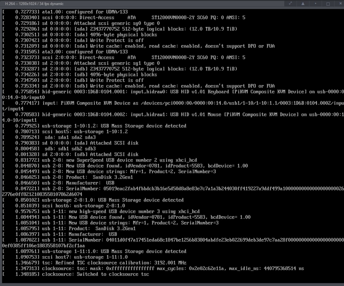Viewport: 344px width, 286px height.
Task: Select the icon between the triangle and square
Action: [315, 4]
